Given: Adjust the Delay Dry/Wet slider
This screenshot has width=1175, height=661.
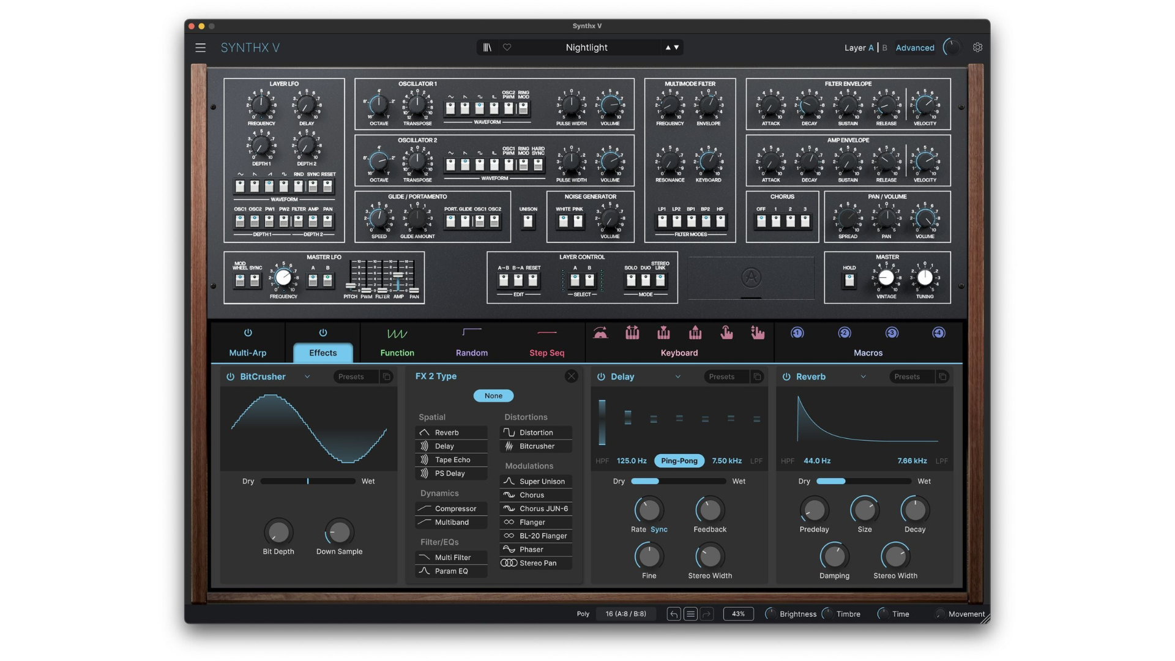Looking at the screenshot, I should (679, 482).
